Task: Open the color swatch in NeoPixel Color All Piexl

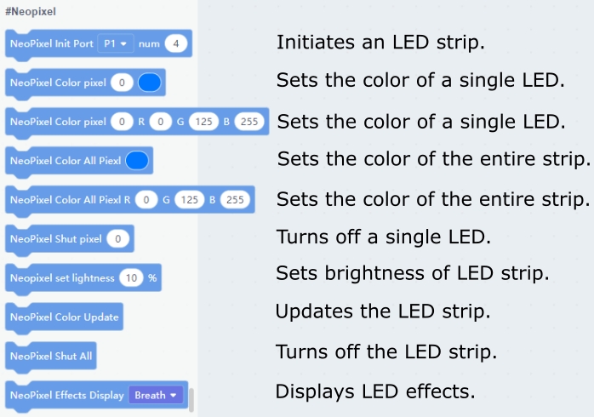Action: [137, 160]
